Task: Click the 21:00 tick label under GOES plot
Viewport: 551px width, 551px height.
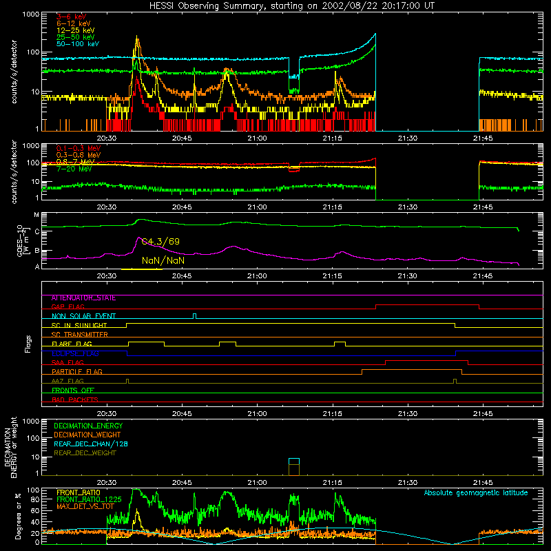Action: tap(257, 276)
